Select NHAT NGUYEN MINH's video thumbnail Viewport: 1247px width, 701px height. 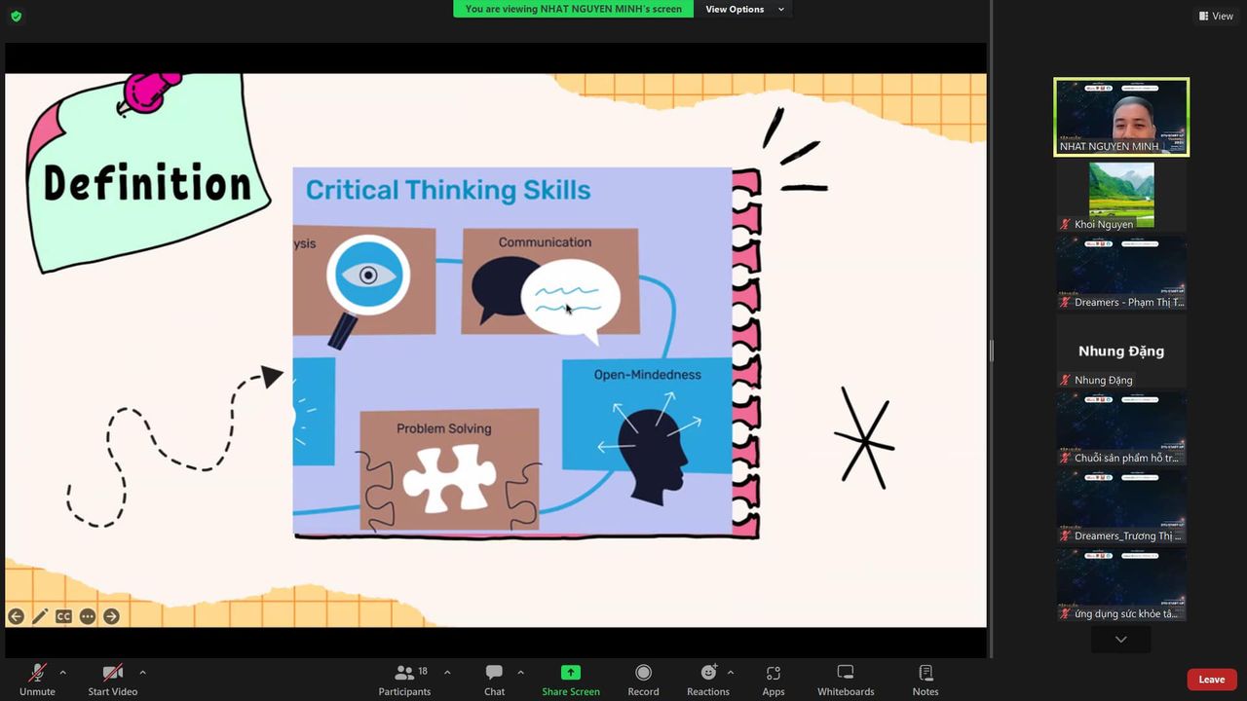[1121, 117]
